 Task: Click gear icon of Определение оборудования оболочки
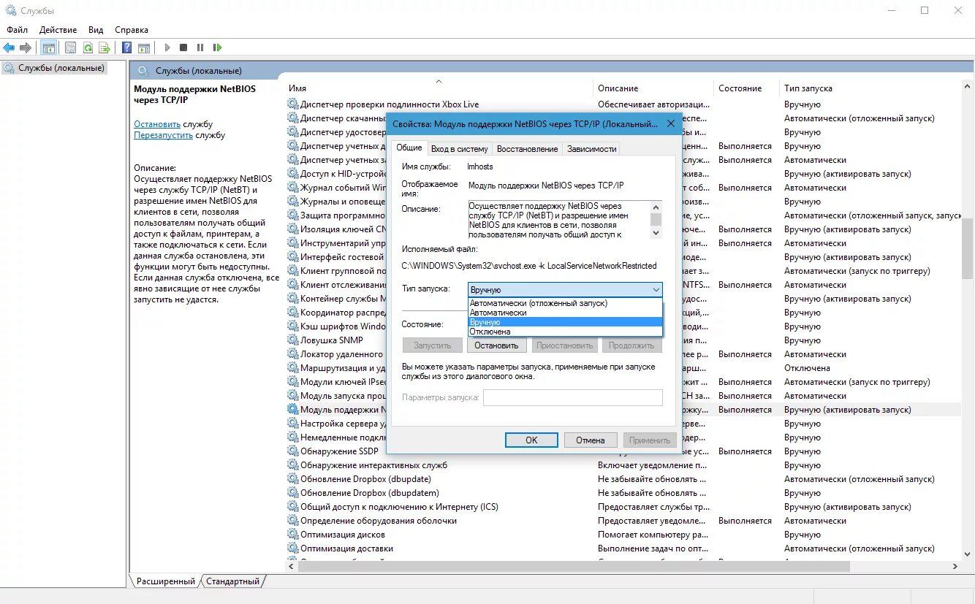click(293, 521)
